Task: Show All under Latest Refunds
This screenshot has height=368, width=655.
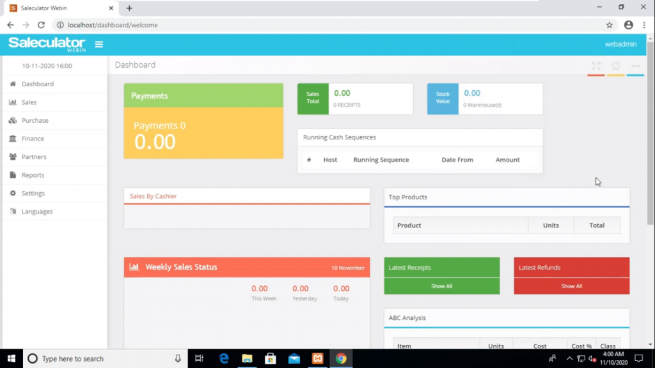Action: tap(571, 286)
